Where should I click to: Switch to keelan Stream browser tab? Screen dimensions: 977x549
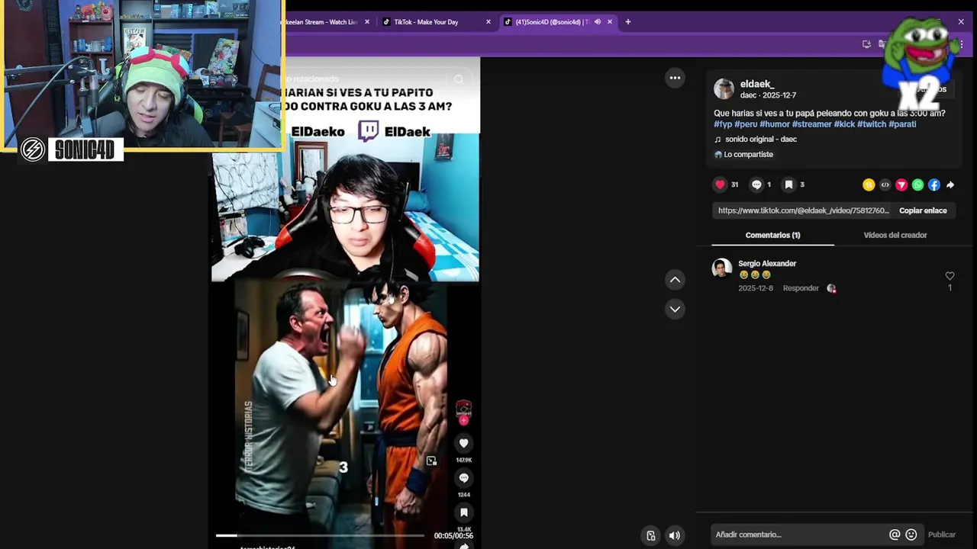[324, 22]
